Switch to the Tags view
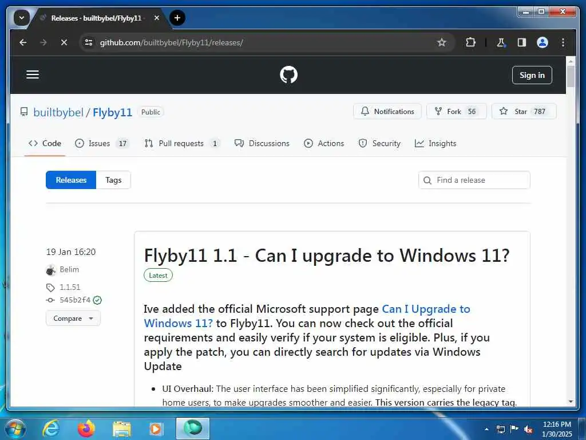Image resolution: width=586 pixels, height=440 pixels. point(113,180)
